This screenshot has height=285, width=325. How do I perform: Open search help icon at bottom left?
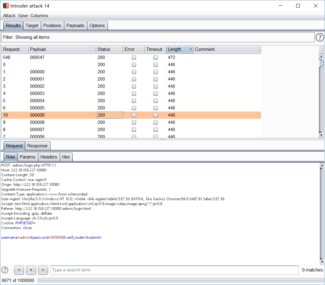(x=5, y=270)
